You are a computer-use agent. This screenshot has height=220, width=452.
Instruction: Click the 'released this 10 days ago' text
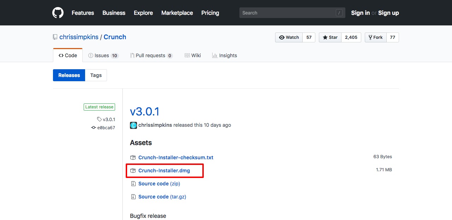[x=202, y=125]
